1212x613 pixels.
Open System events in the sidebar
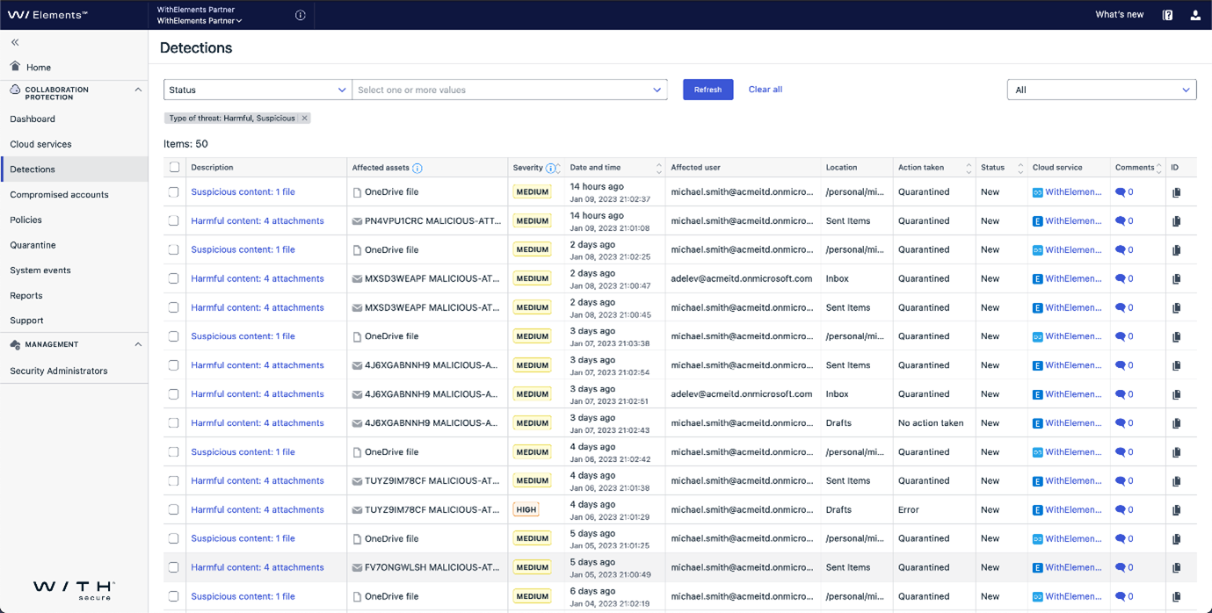40,270
